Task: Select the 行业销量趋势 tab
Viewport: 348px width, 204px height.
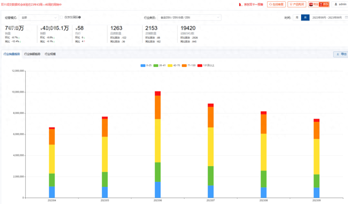Action: pos(11,54)
